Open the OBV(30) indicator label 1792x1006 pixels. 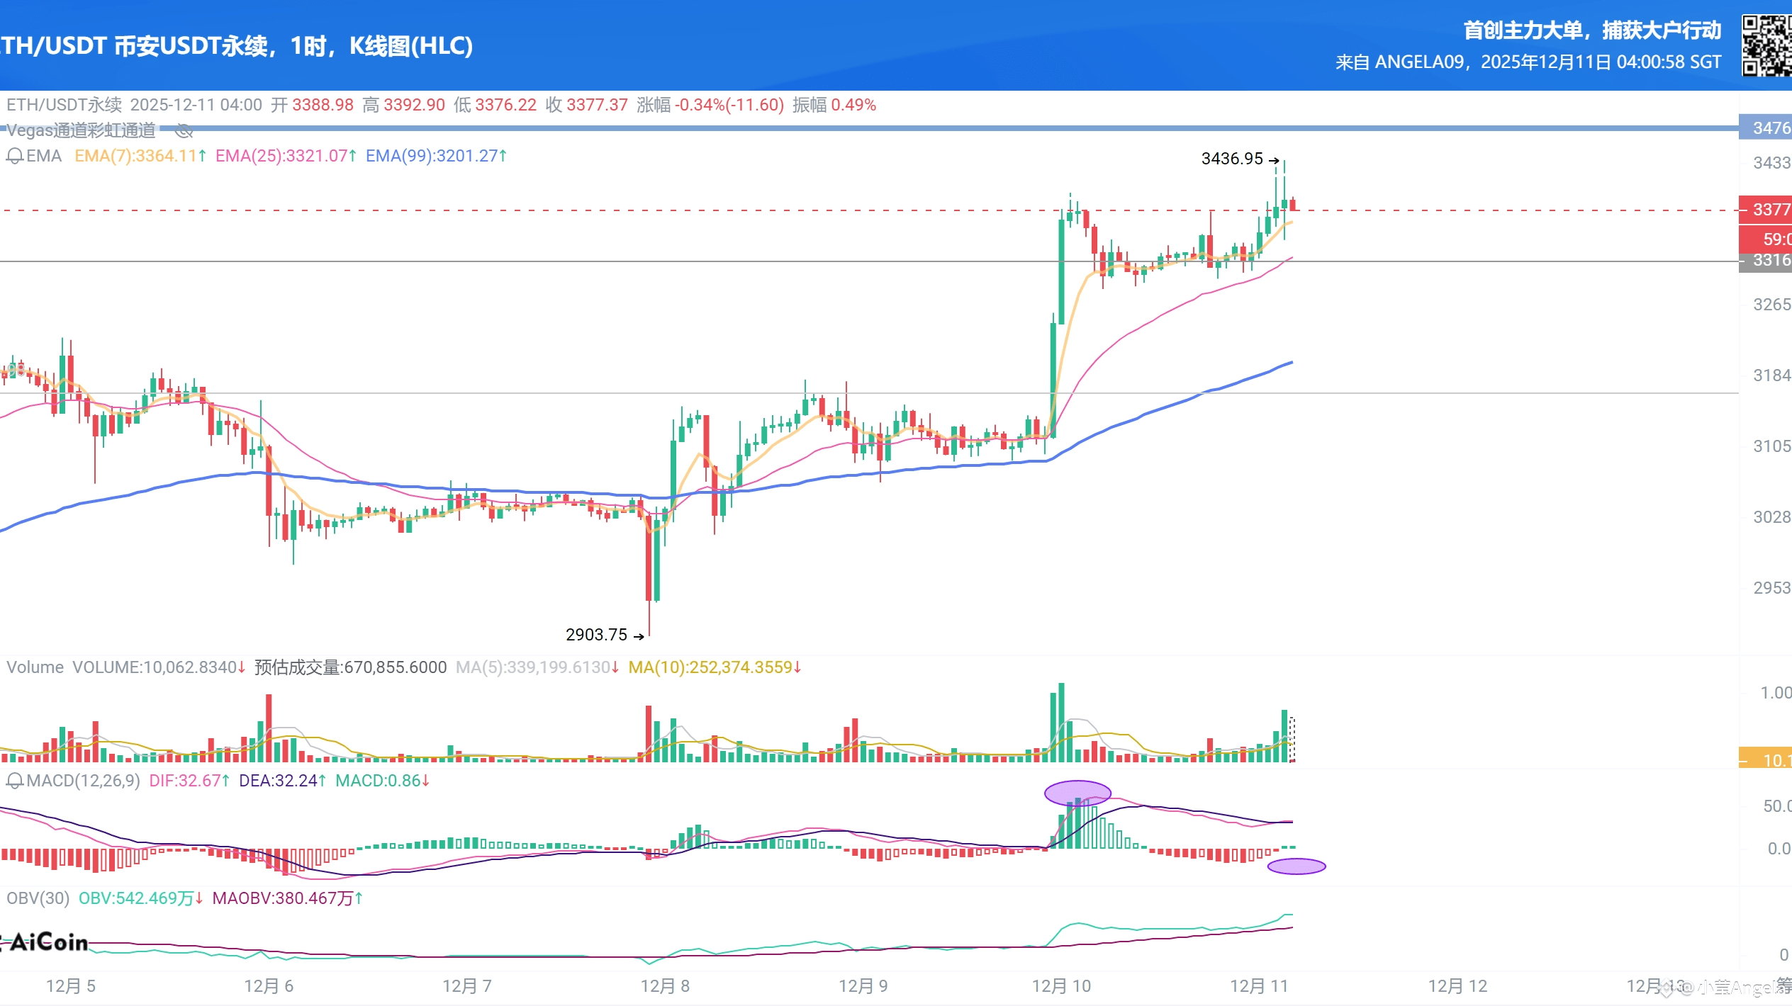pyautogui.click(x=38, y=898)
